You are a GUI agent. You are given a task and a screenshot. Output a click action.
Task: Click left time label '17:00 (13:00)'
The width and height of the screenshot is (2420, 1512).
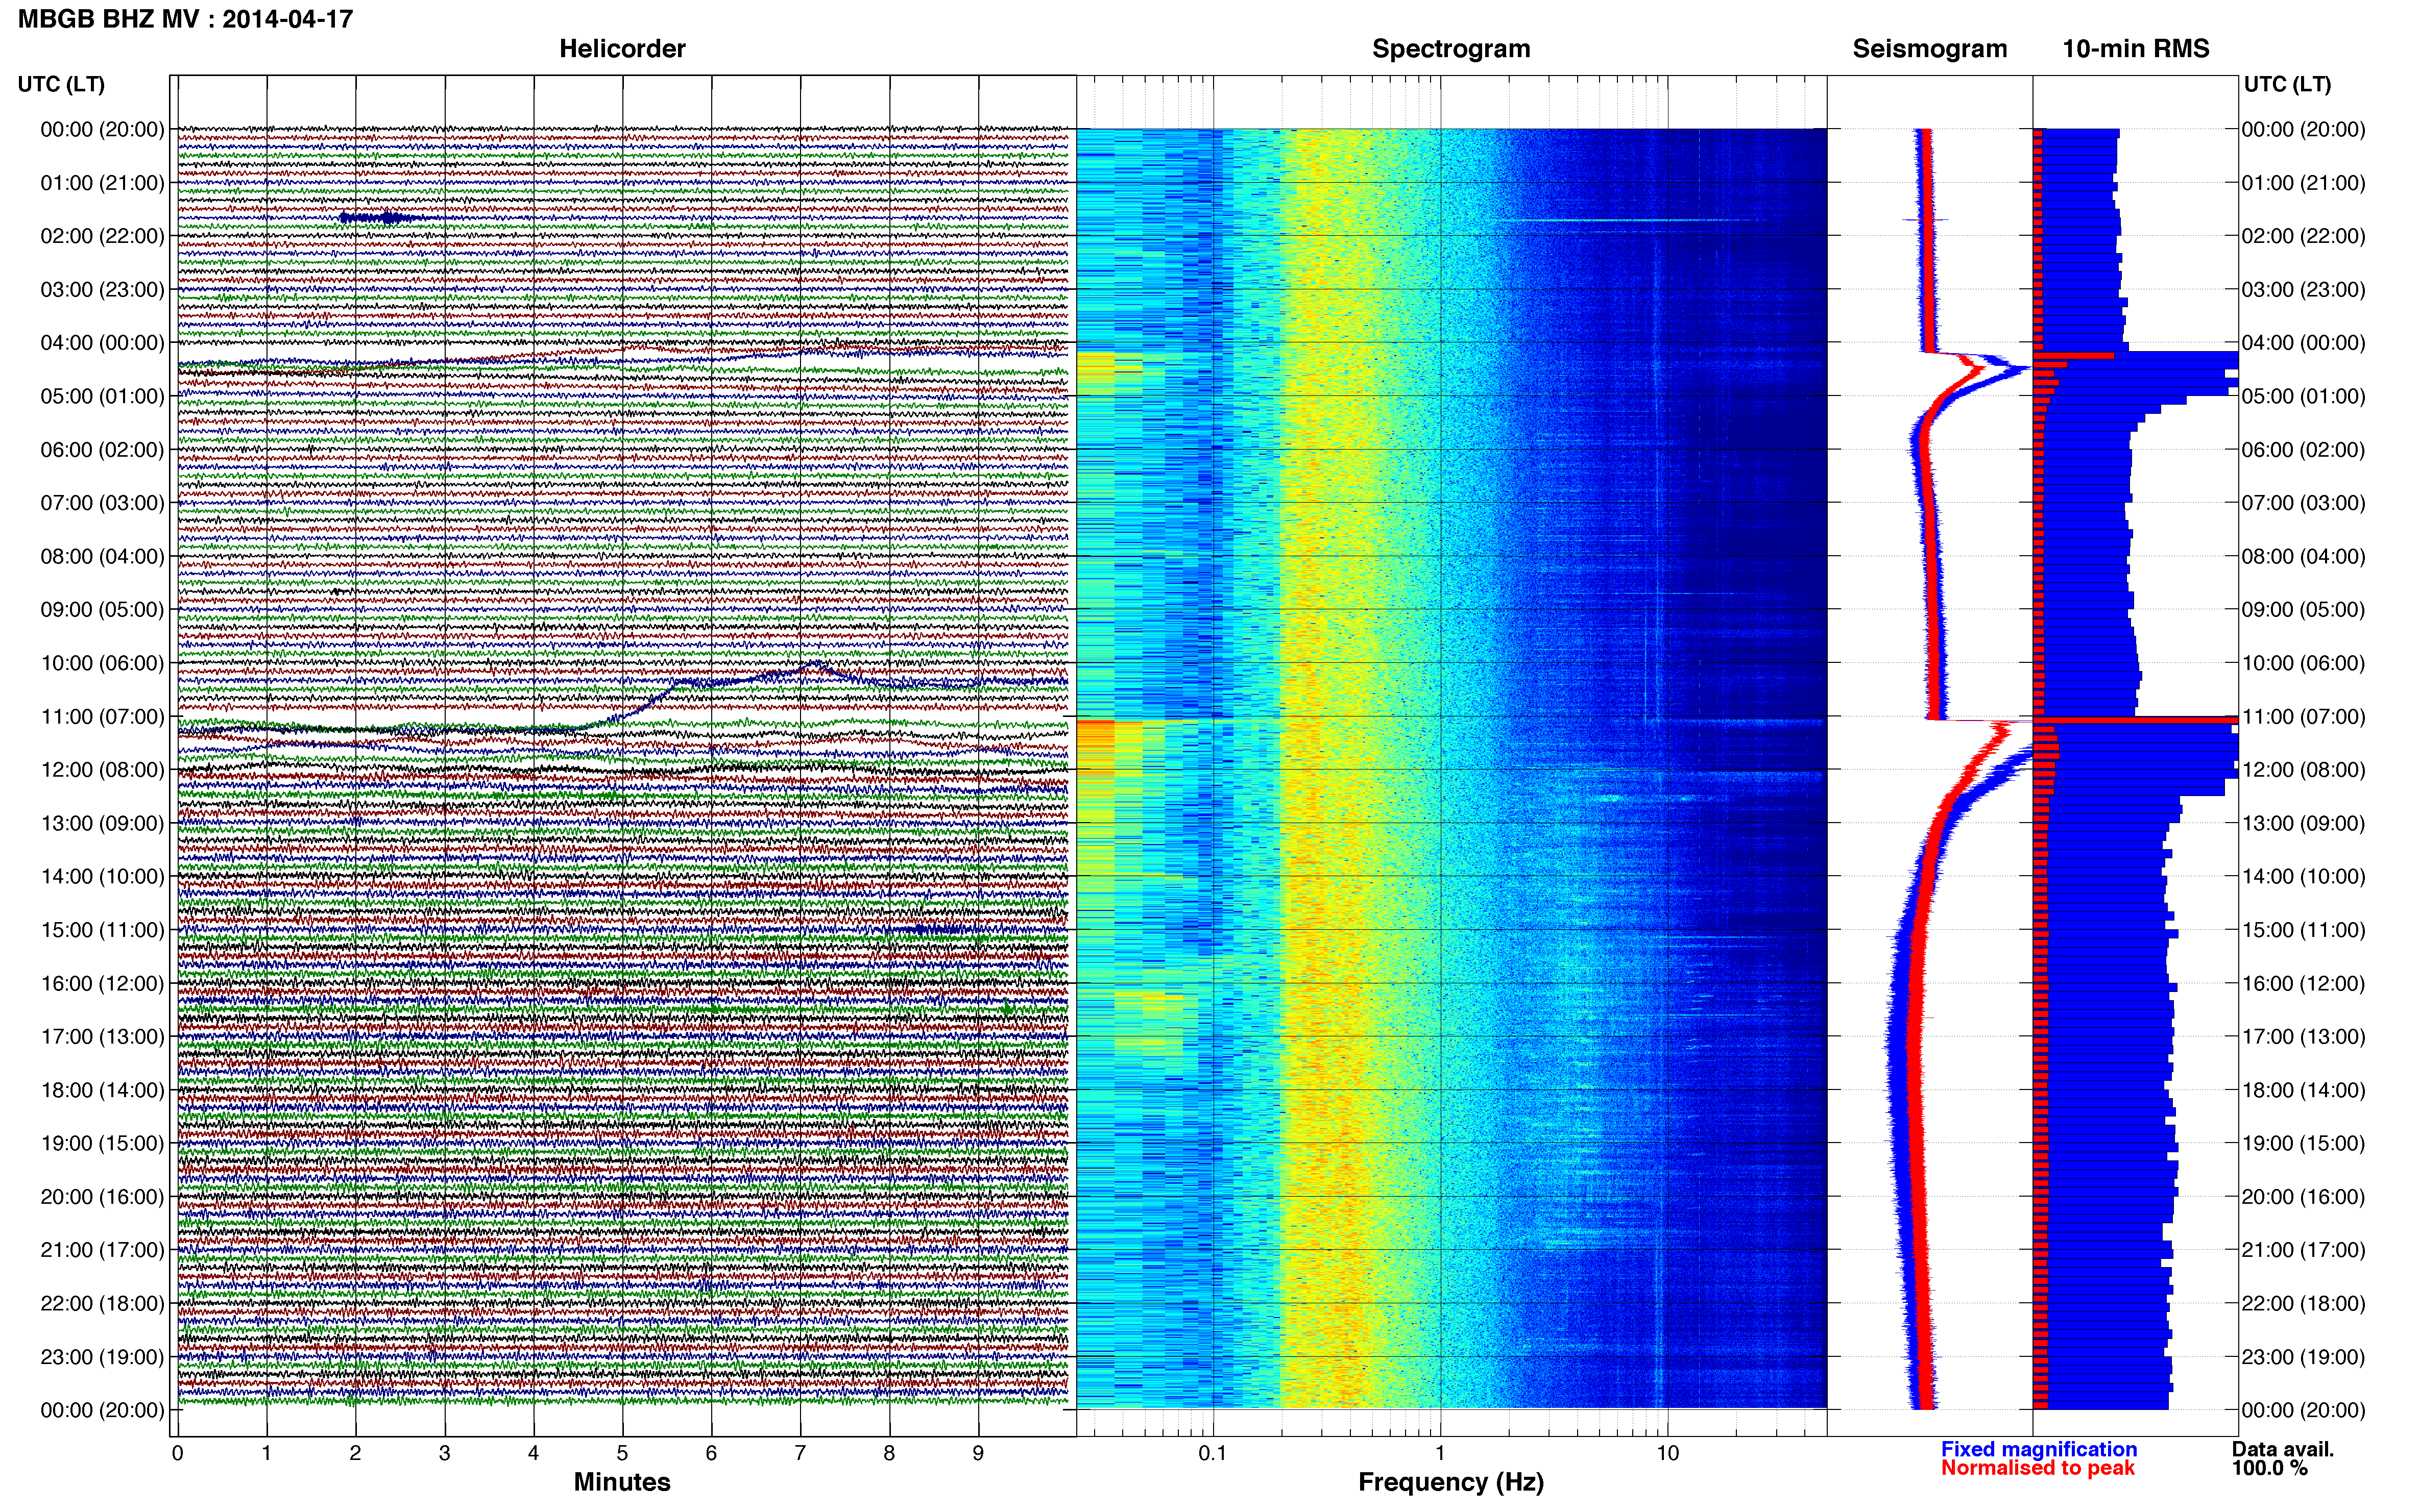coord(102,1037)
